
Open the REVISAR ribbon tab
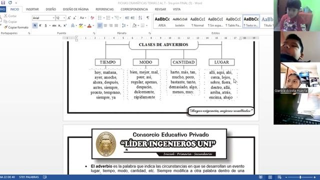click(x=160, y=9)
